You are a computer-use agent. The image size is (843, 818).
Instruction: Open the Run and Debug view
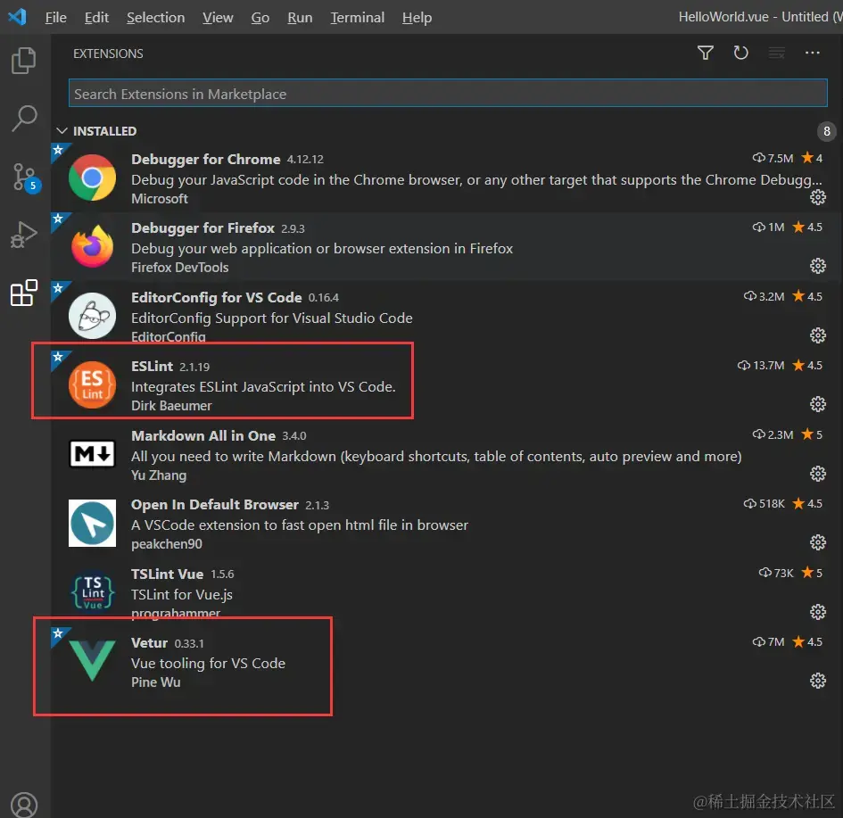[x=24, y=235]
